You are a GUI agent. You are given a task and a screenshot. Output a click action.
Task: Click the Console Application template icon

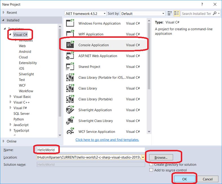tap(70, 45)
